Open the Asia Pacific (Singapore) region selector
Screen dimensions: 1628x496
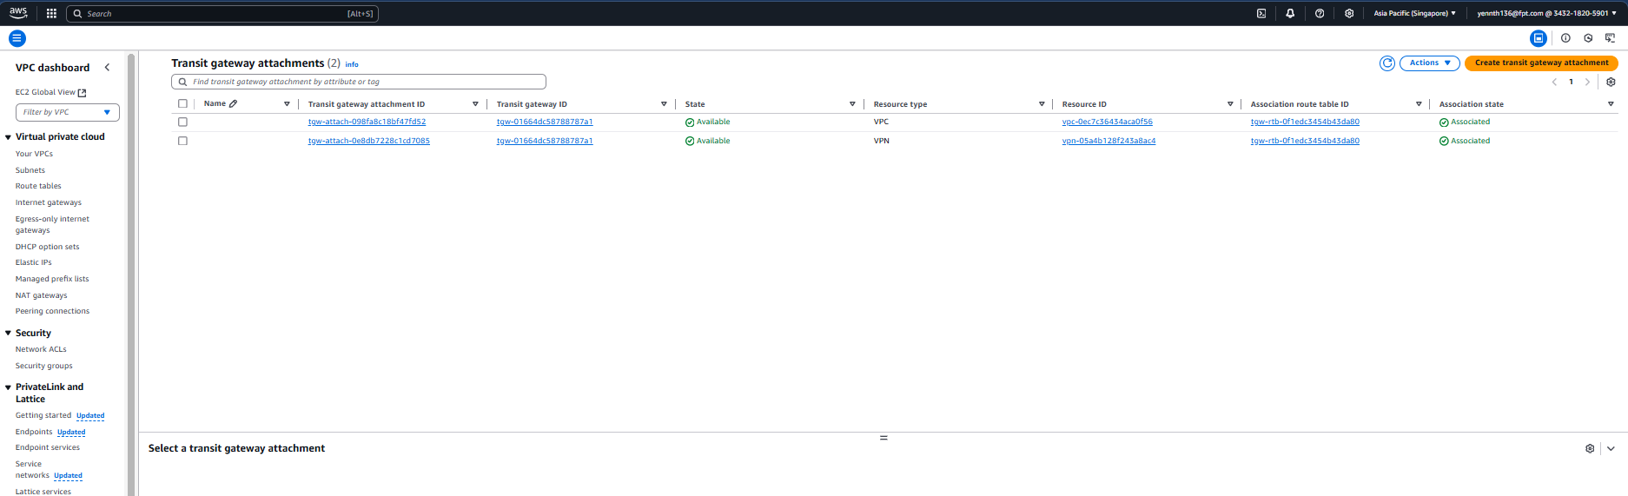[1414, 14]
